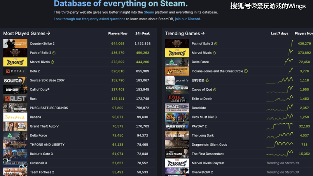Click Delta Force seven-day sparkline
The height and width of the screenshot is (176, 313).
pyautogui.click(x=289, y=62)
